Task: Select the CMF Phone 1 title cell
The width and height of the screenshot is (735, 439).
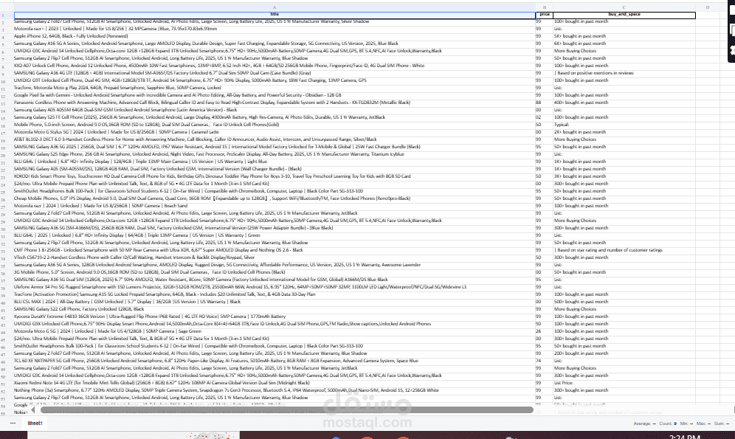Action: click(275, 250)
